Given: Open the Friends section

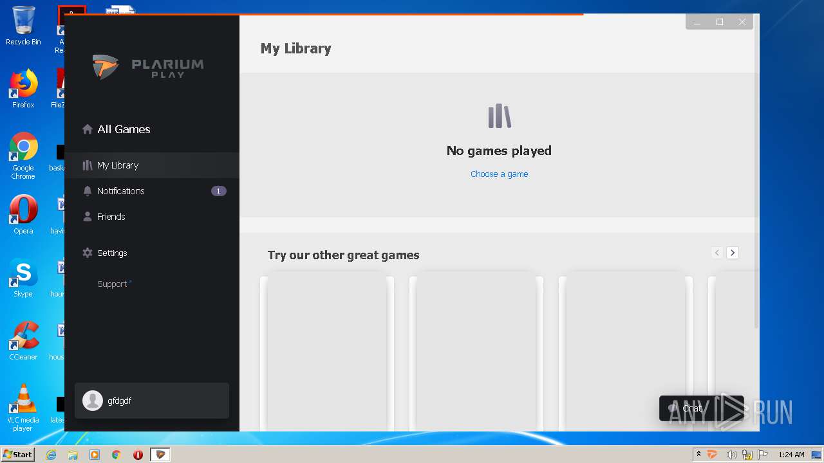Looking at the screenshot, I should pyautogui.click(x=152, y=217).
